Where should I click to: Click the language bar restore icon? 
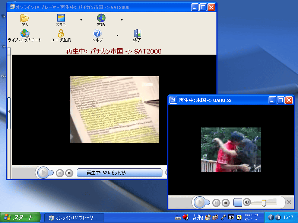pos(256,215)
